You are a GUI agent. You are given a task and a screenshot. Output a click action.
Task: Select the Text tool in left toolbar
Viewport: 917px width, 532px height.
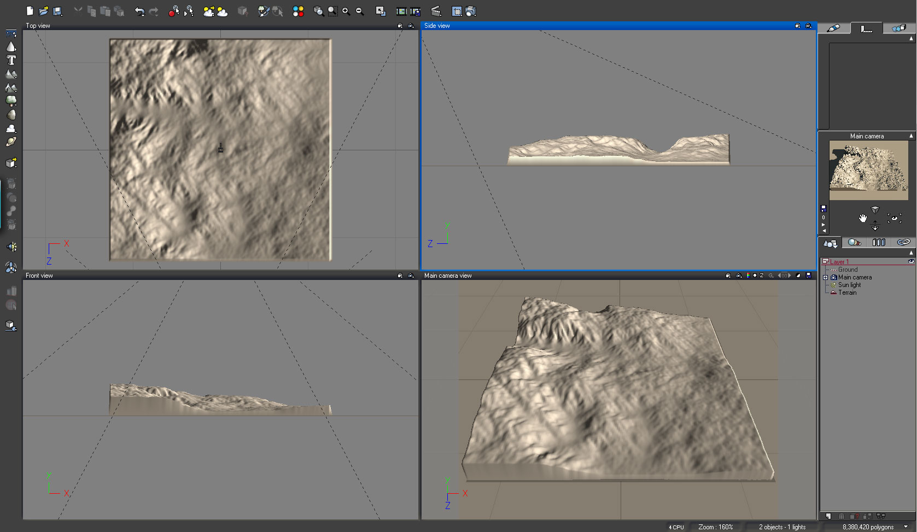(x=11, y=61)
